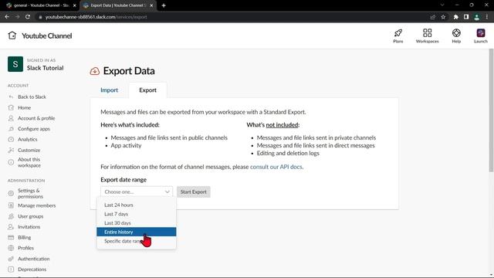Click the Start Export button

[194, 192]
